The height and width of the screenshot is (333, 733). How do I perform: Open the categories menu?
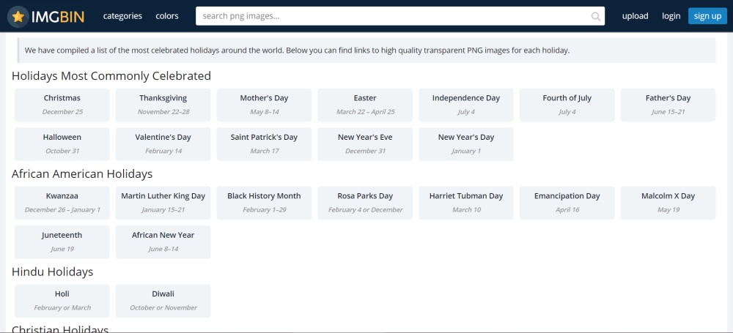(122, 16)
